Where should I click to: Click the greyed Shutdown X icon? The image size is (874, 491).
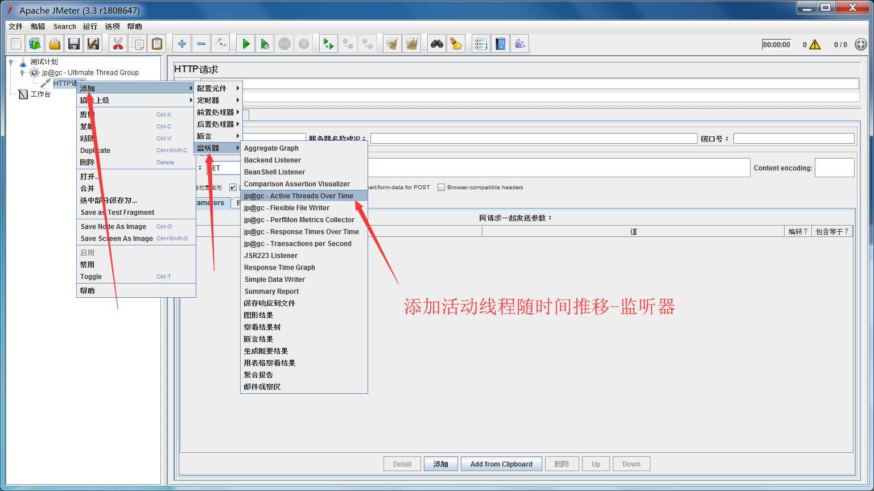point(304,44)
